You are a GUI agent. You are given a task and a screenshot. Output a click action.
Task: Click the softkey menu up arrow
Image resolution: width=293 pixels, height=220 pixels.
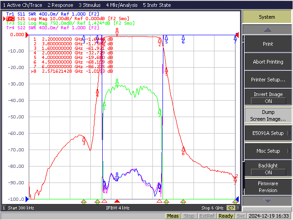[x=267, y=30]
